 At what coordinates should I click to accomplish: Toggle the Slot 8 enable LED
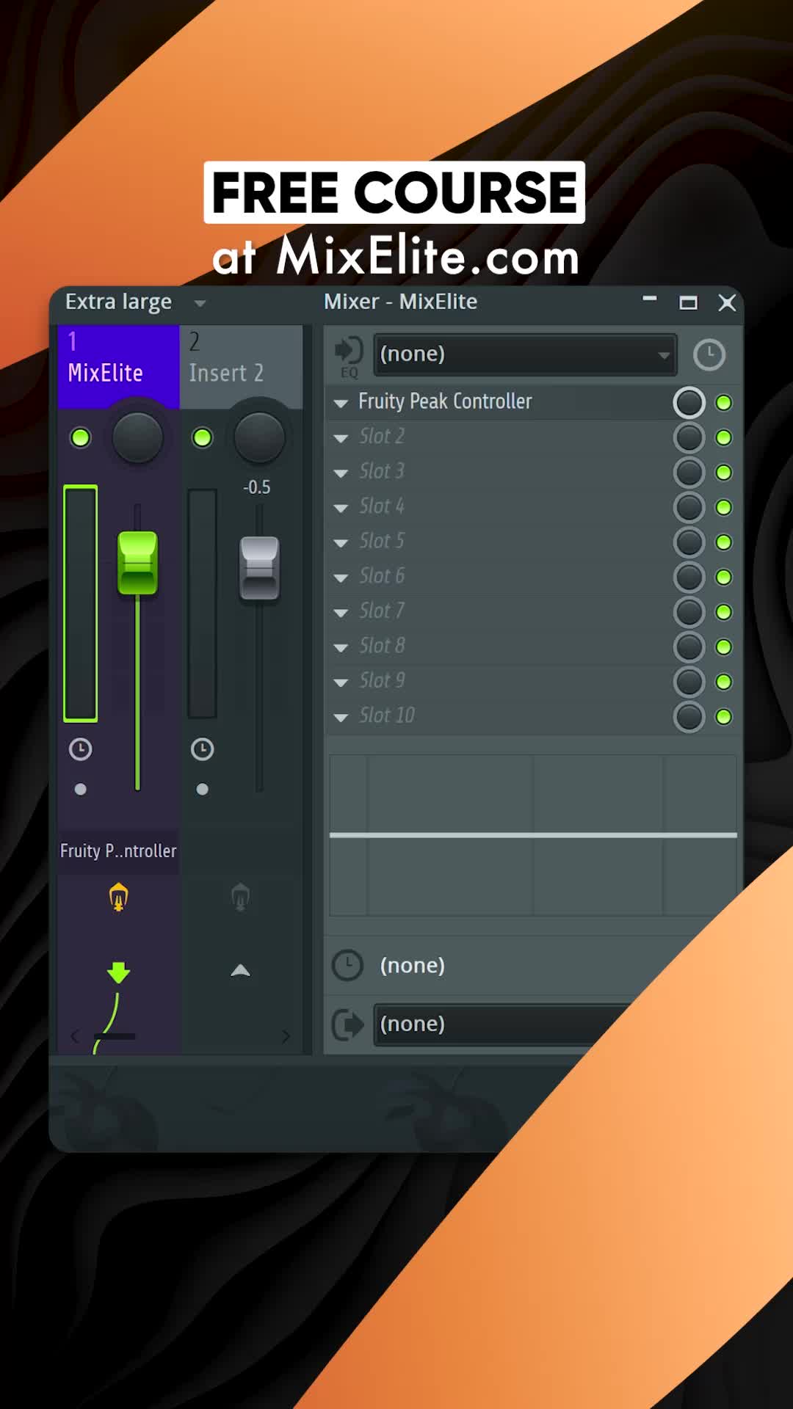(x=723, y=647)
